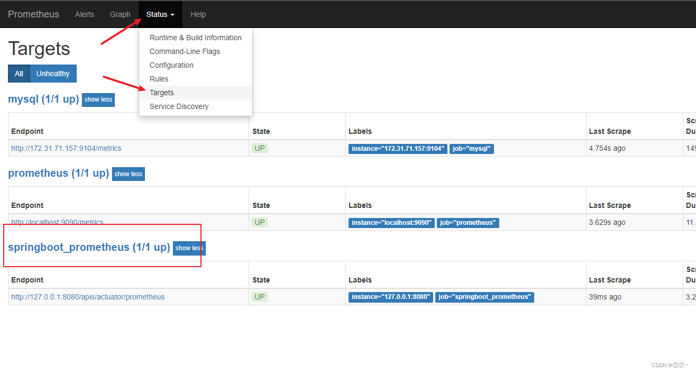
Task: Select Runtime & Build Information menu entry
Action: click(196, 38)
